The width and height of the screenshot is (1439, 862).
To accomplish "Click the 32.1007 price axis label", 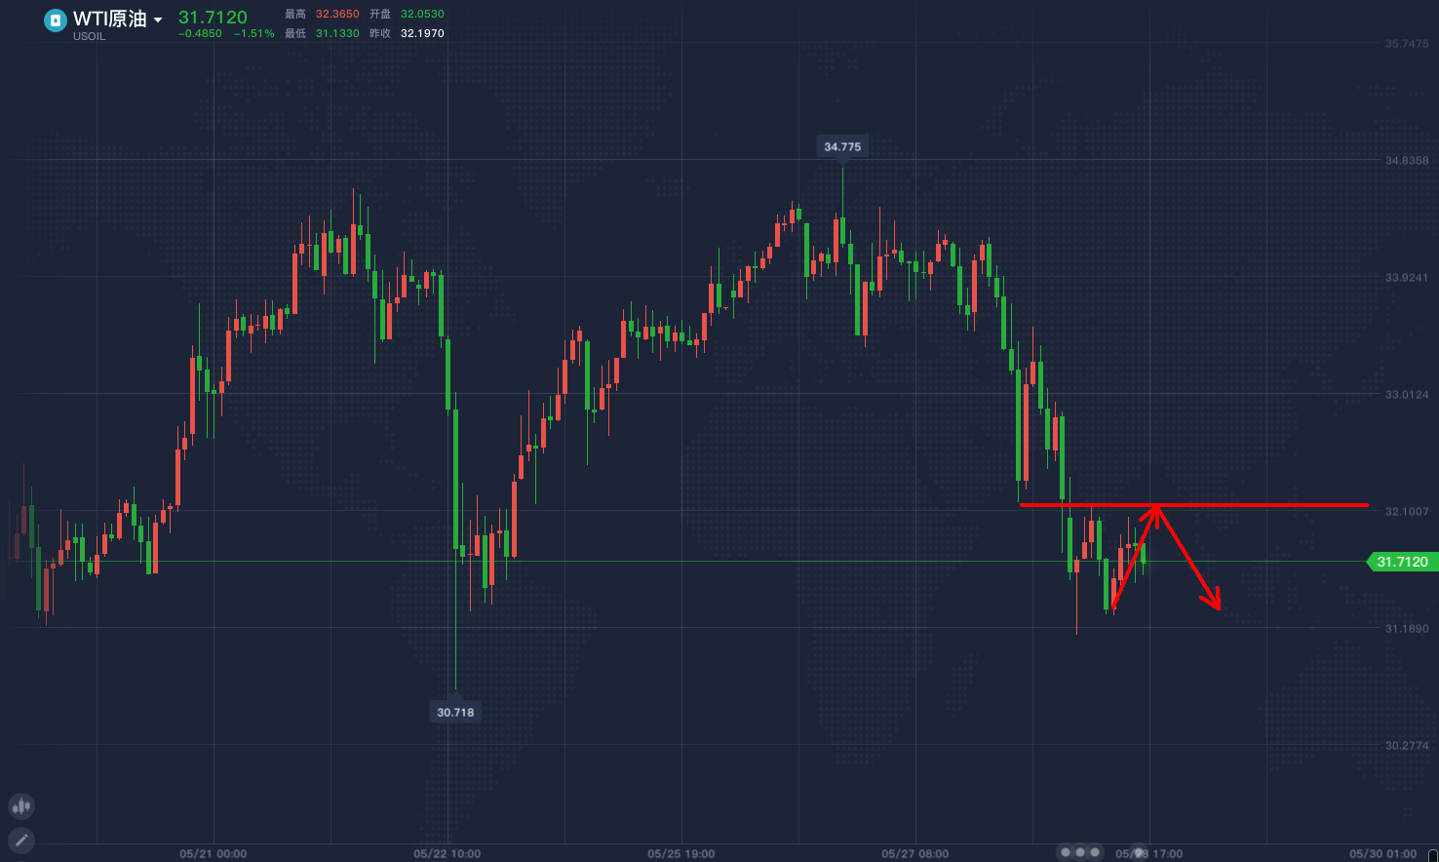I will (x=1407, y=512).
